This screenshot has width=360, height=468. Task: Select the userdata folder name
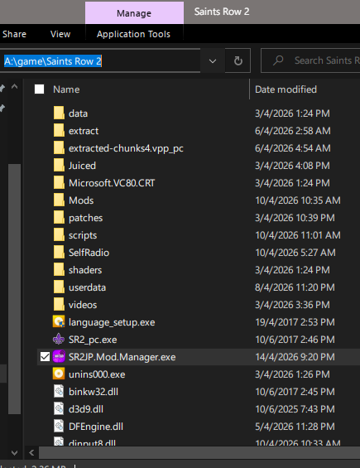click(87, 287)
